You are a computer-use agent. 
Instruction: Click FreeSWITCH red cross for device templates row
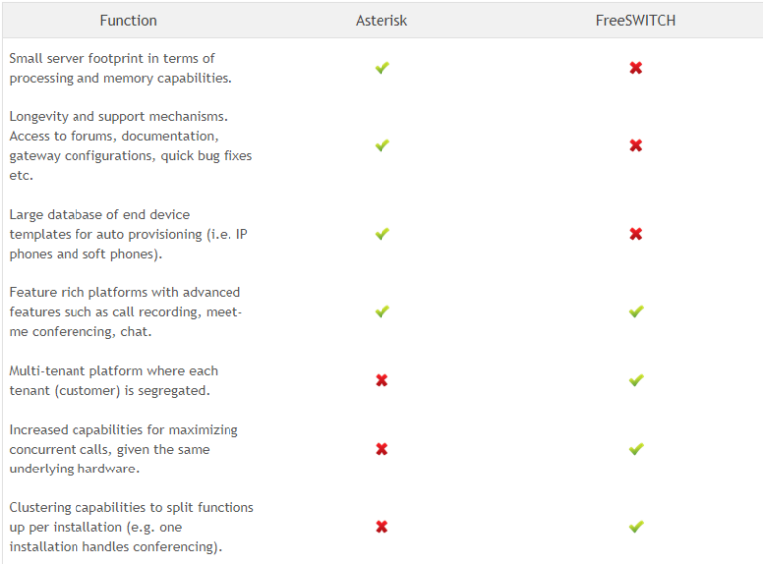[636, 234]
